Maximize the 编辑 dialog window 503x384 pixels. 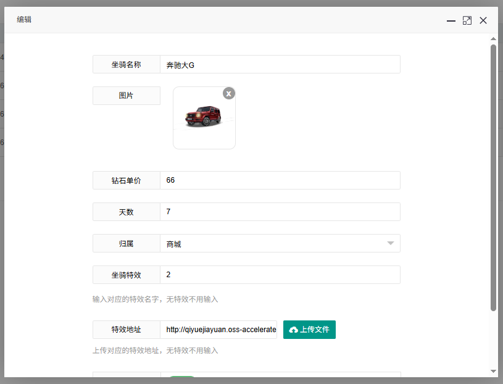coord(467,20)
